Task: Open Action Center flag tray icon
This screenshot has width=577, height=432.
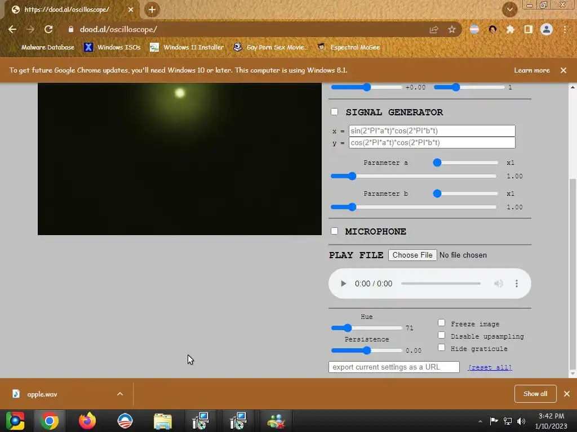Action: tap(494, 421)
